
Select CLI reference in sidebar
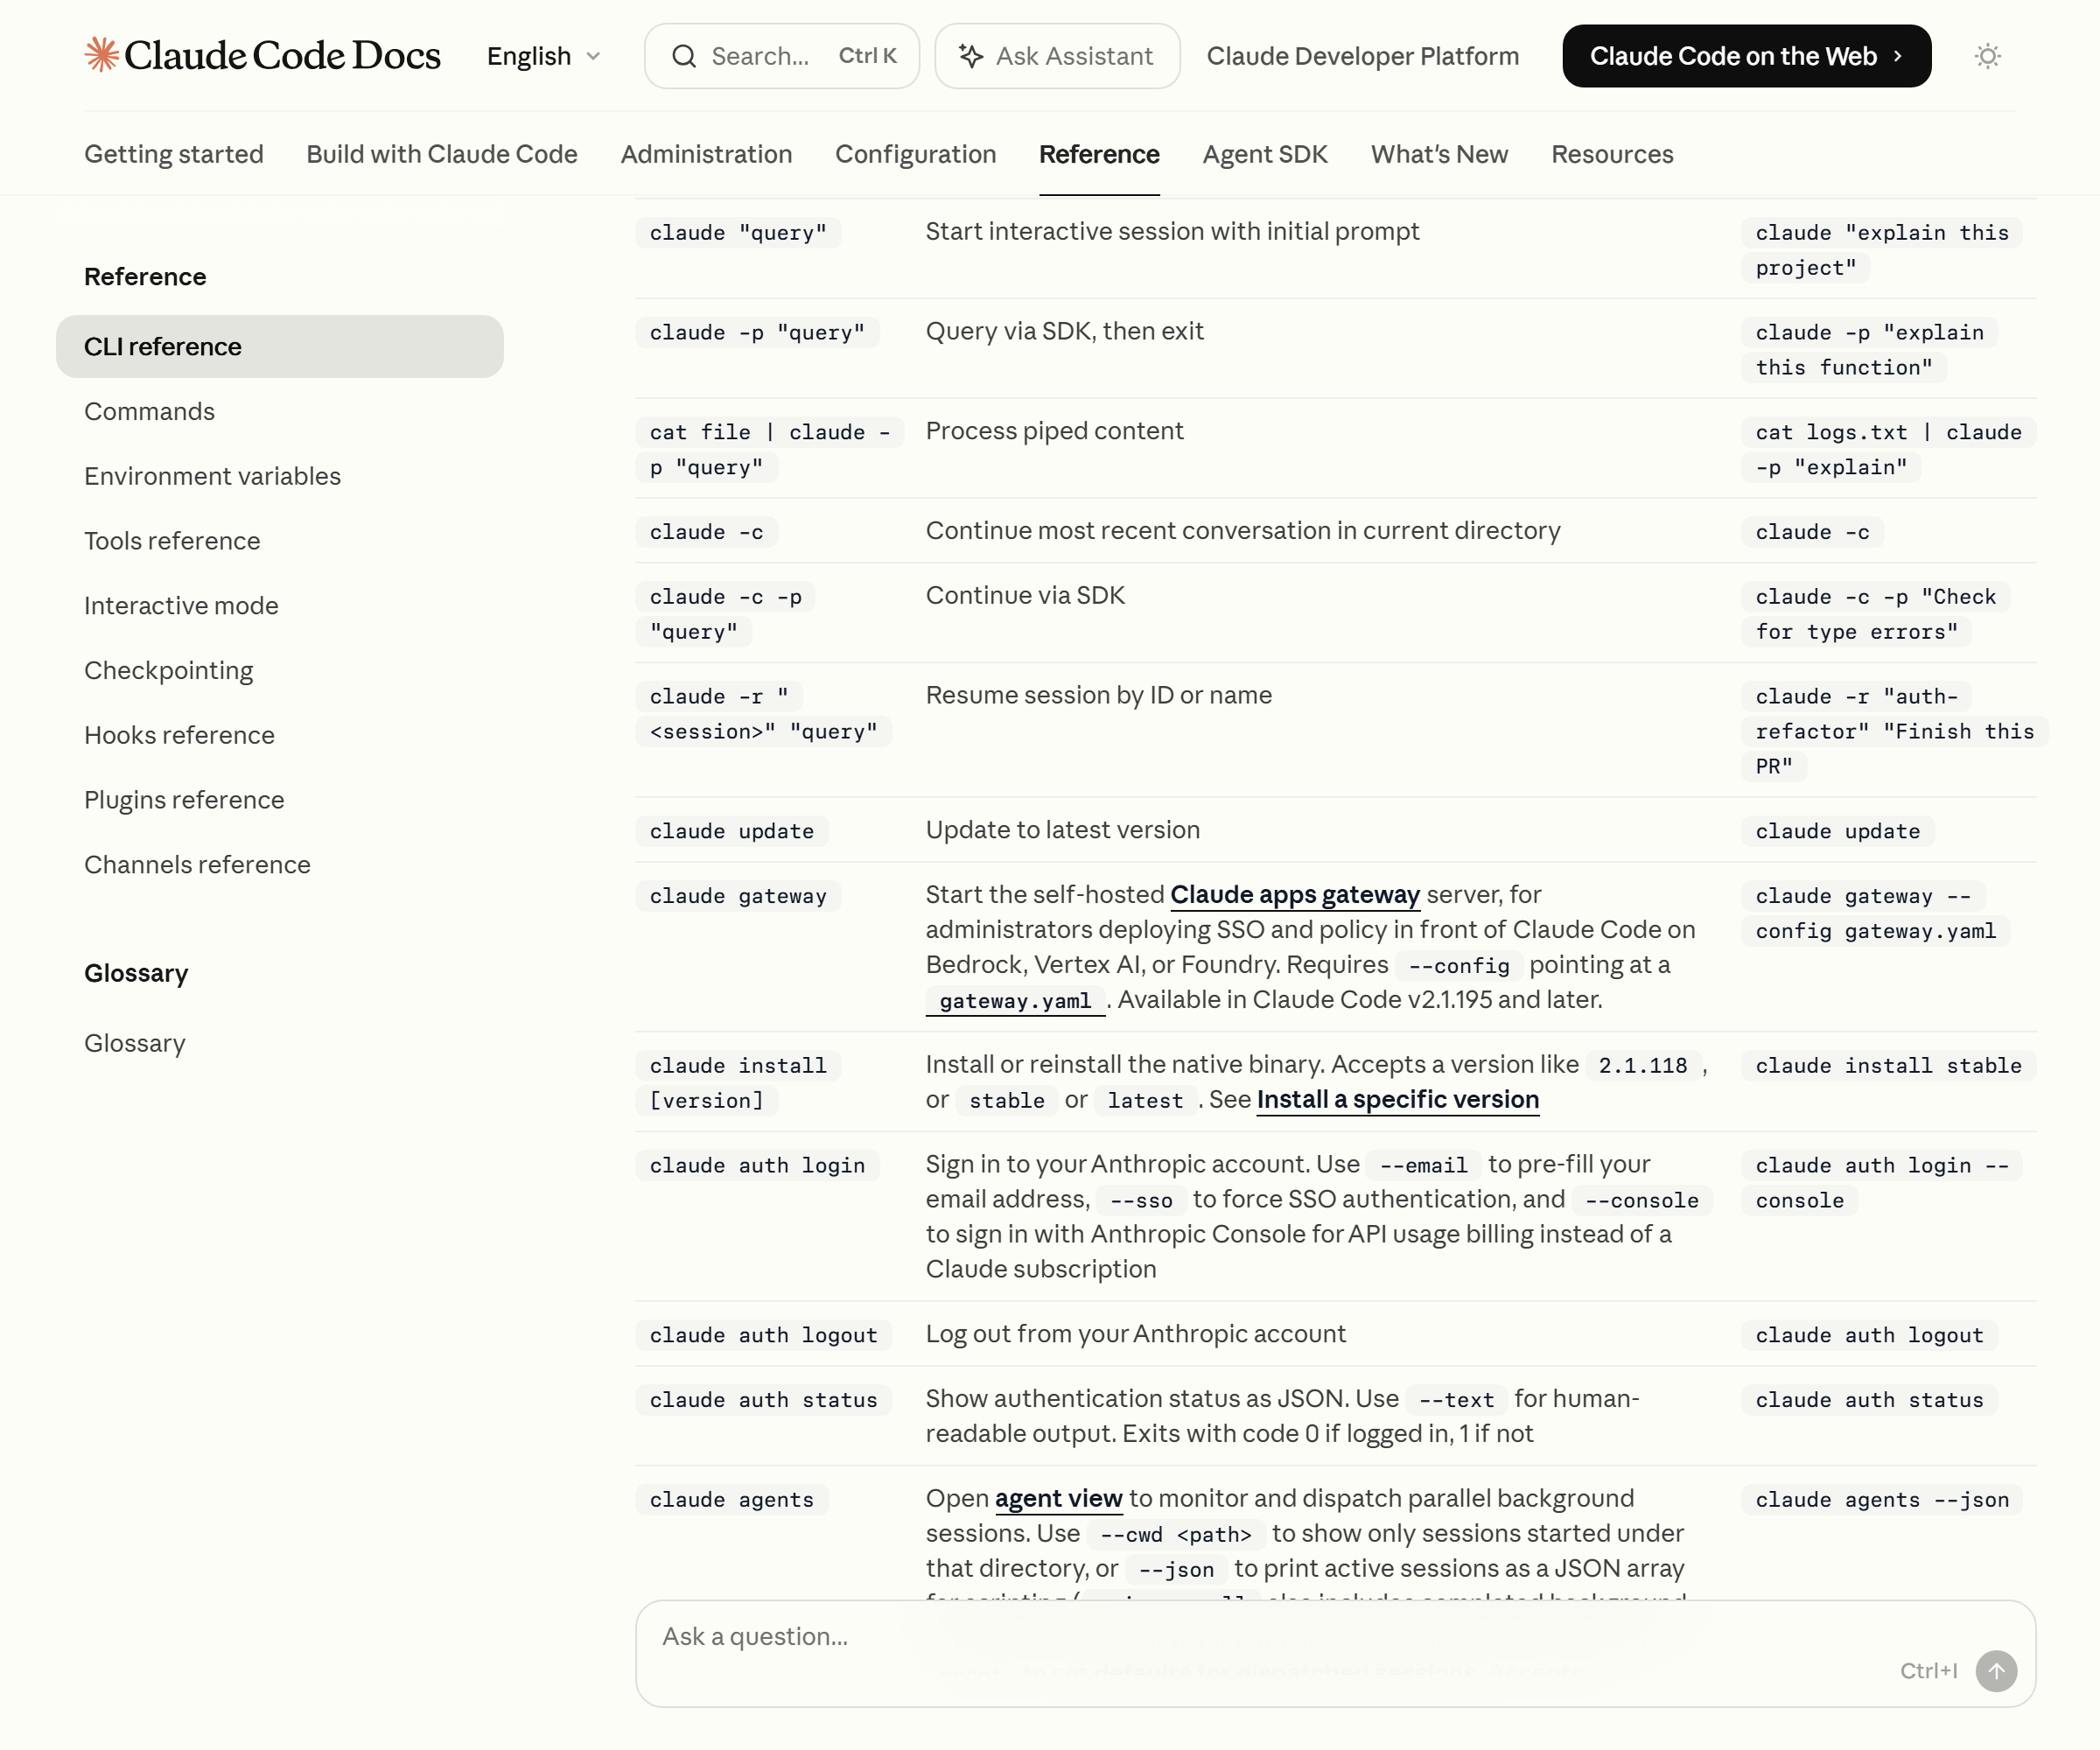point(280,346)
